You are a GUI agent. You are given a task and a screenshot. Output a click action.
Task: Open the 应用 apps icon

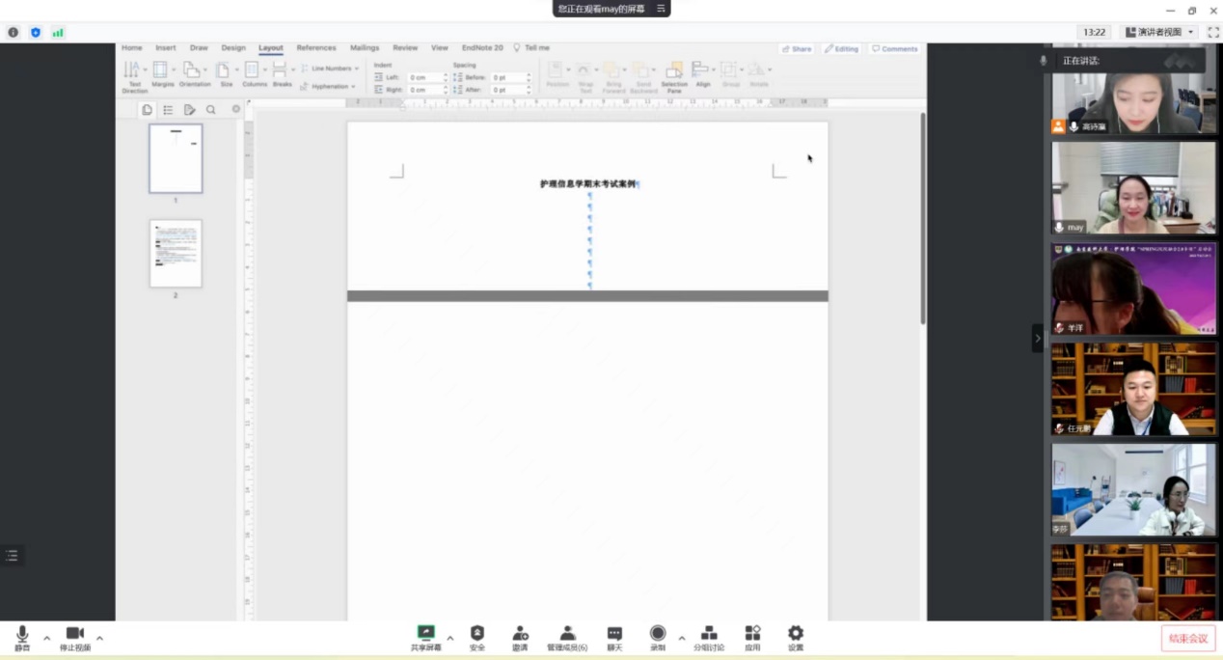(752, 634)
